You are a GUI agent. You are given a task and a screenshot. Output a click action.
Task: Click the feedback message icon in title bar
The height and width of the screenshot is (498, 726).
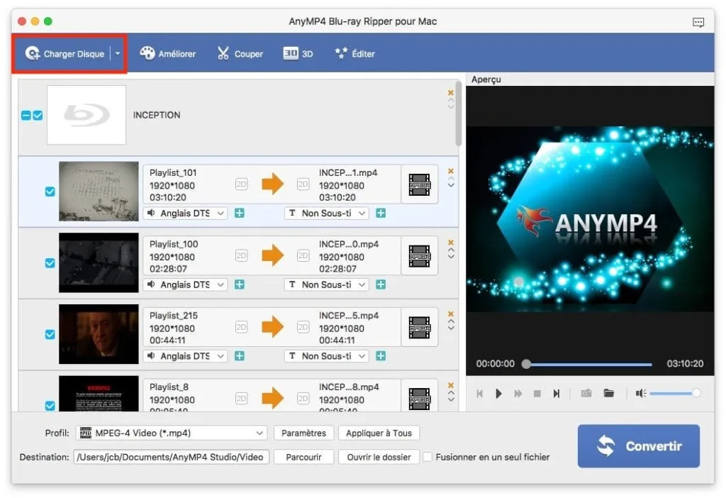pyautogui.click(x=698, y=22)
